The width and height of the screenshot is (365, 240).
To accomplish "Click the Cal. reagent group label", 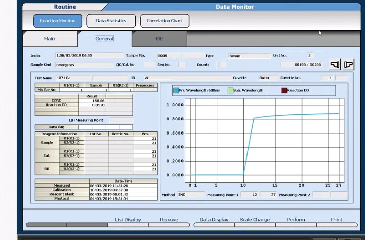I will point(47,156).
